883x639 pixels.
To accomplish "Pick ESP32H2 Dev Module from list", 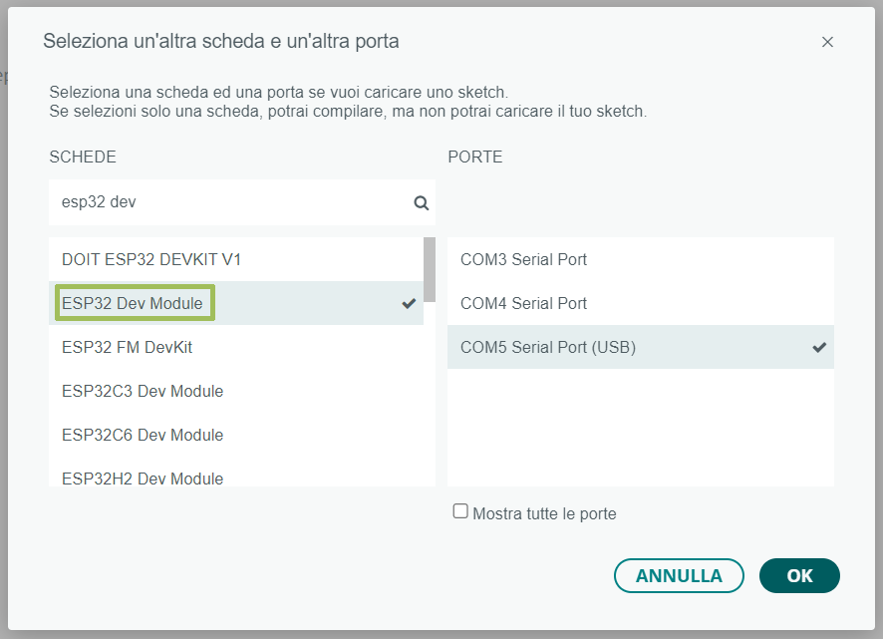I will point(236,476).
